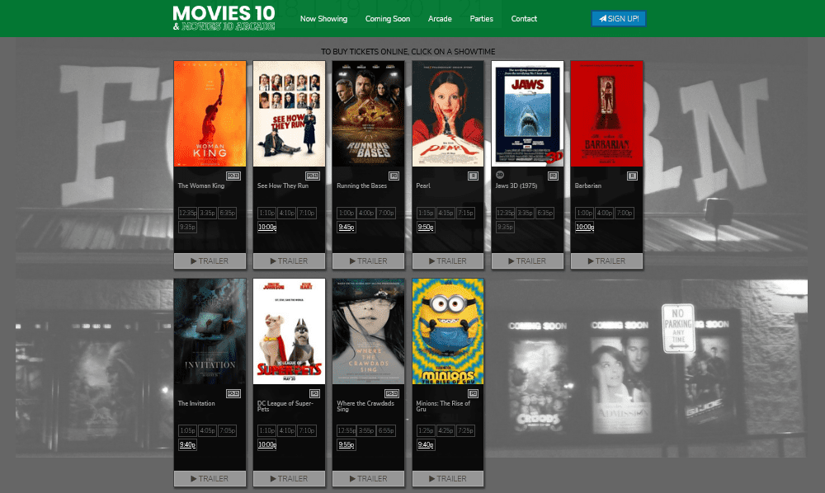Viewport: 825px width, 493px height.
Task: Open The Woman King poster
Action: [x=210, y=114]
